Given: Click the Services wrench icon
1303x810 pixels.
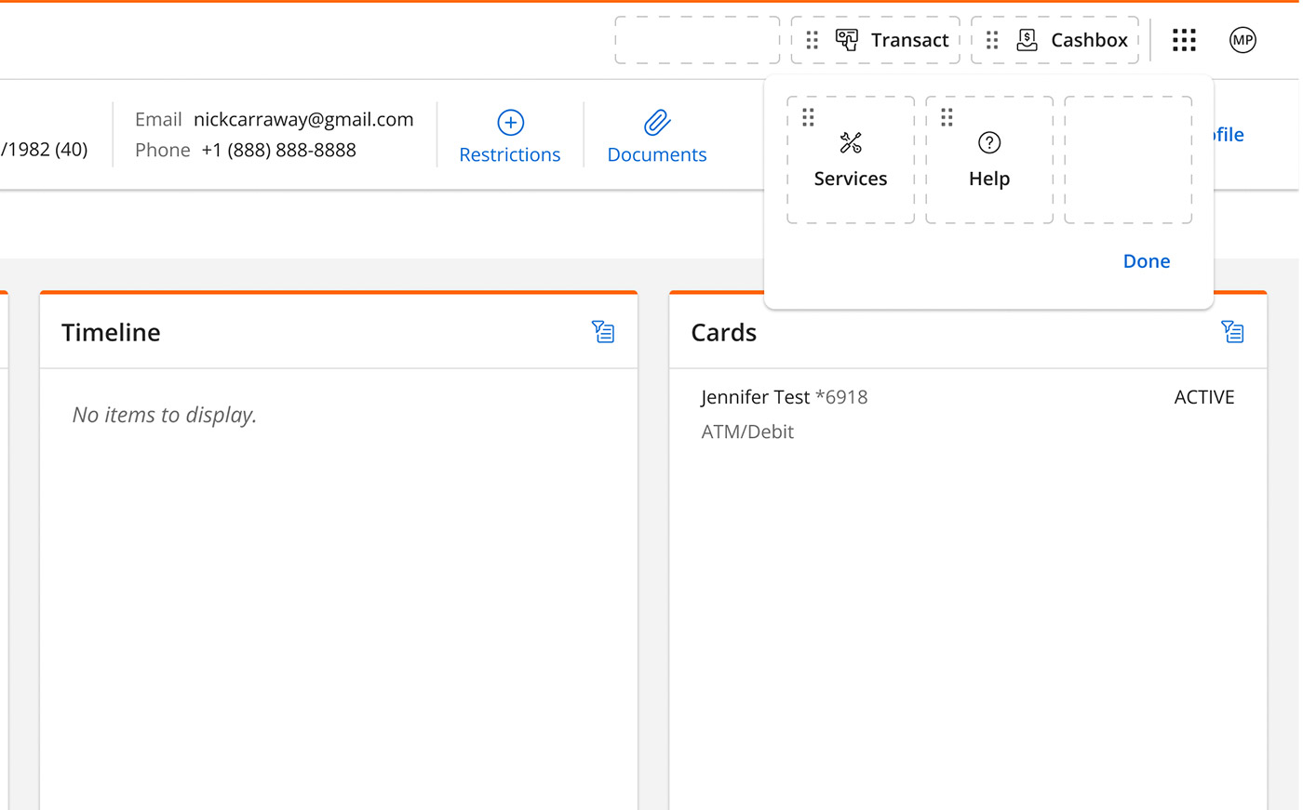Looking at the screenshot, I should (851, 143).
